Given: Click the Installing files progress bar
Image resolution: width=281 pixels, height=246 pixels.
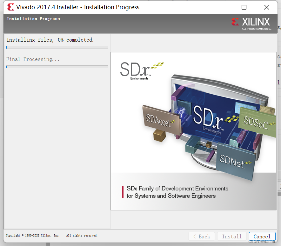Looking at the screenshot, I should 57,48.
